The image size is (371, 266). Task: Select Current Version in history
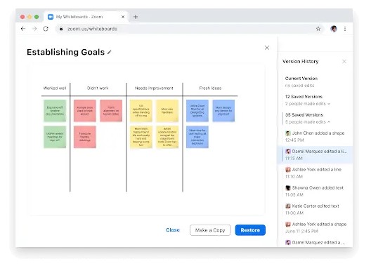pyautogui.click(x=301, y=81)
